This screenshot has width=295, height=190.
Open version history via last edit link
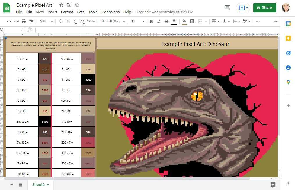[x=165, y=12]
